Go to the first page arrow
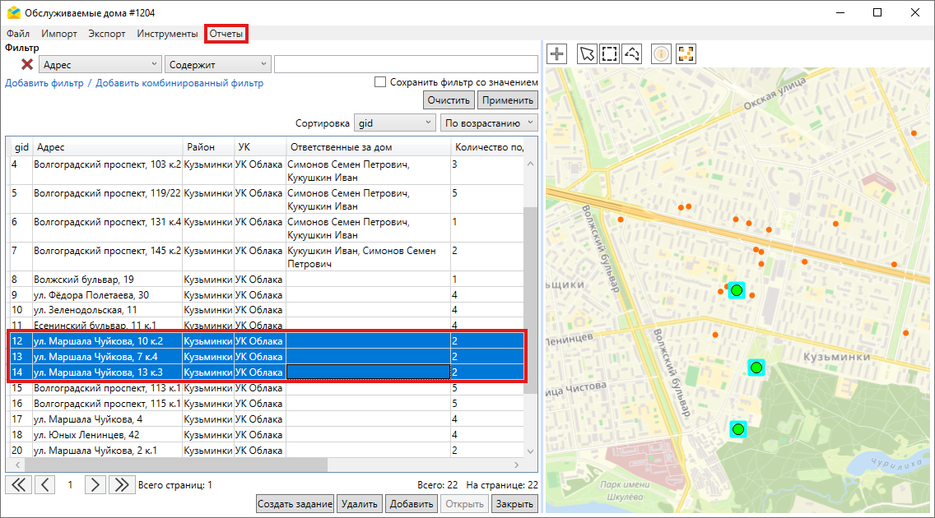This screenshot has height=518, width=935. [18, 484]
